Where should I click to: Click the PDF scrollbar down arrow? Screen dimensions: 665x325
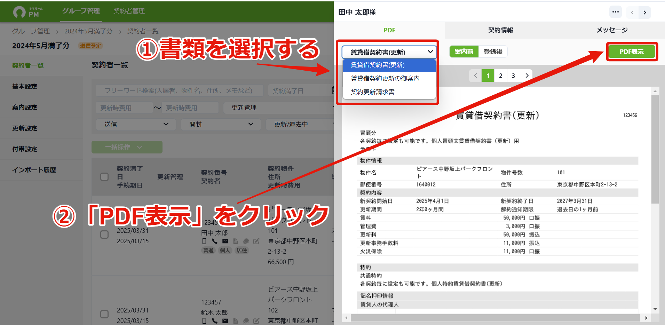[655, 309]
